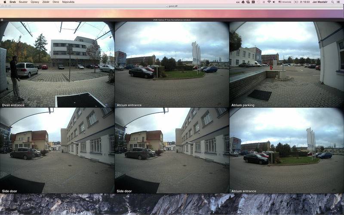Click the battery status icon
344x215 pixels.
[296, 2]
